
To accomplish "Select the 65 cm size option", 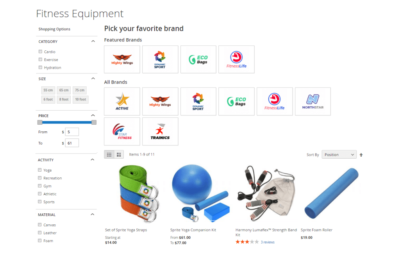I will point(64,90).
